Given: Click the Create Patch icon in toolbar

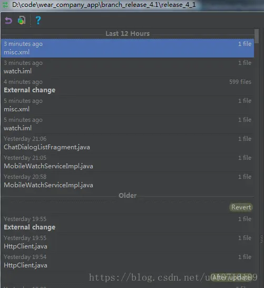Looking at the screenshot, I should click(x=22, y=20).
